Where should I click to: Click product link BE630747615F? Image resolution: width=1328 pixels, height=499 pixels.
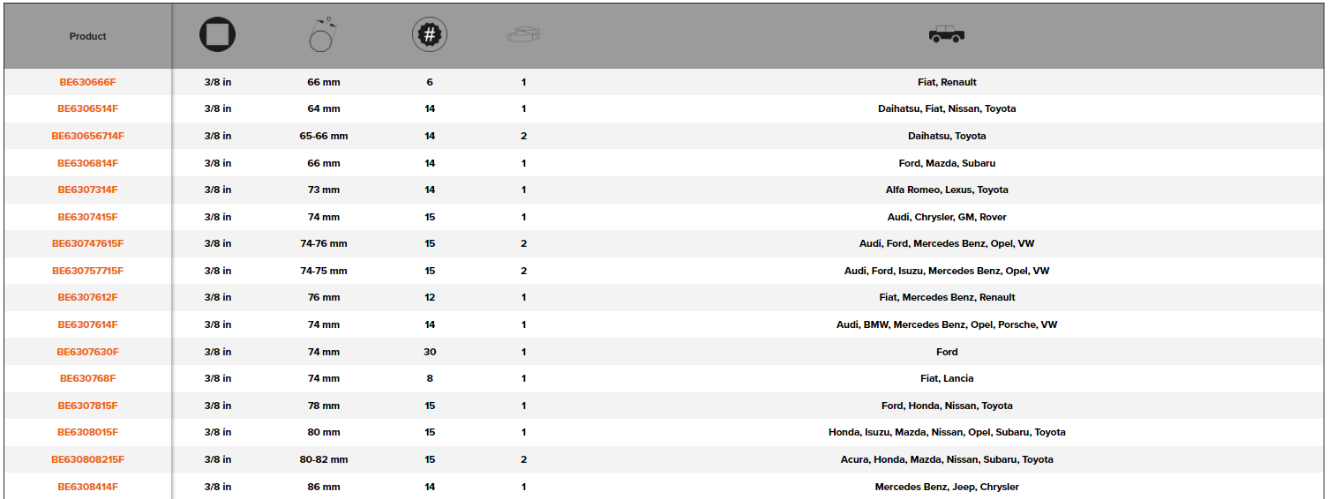click(x=87, y=243)
